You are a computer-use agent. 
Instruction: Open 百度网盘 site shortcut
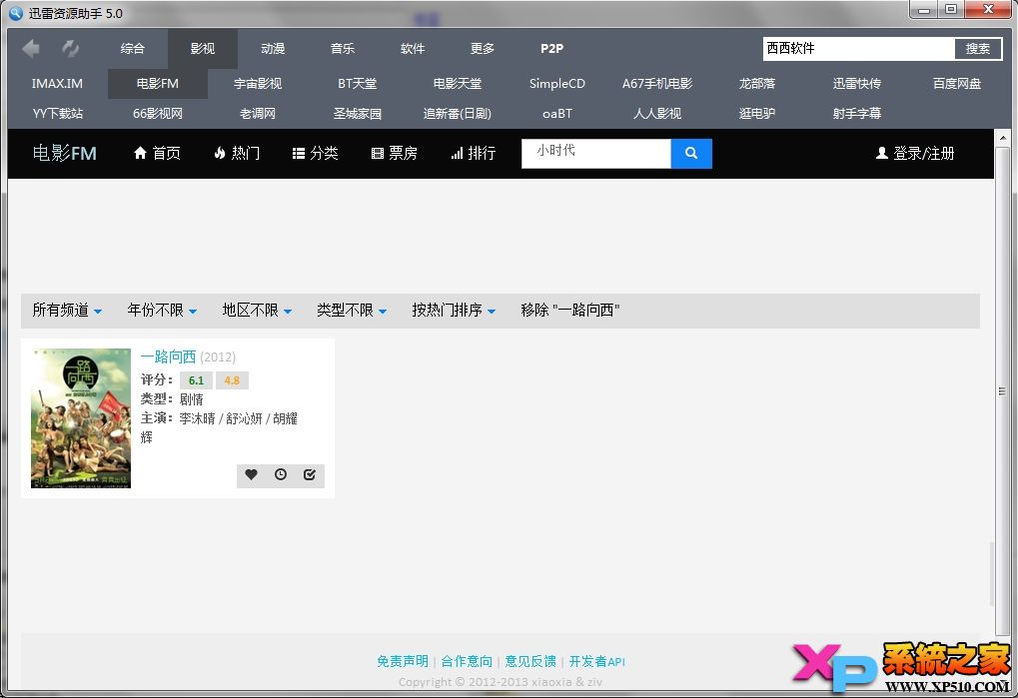tap(957, 84)
